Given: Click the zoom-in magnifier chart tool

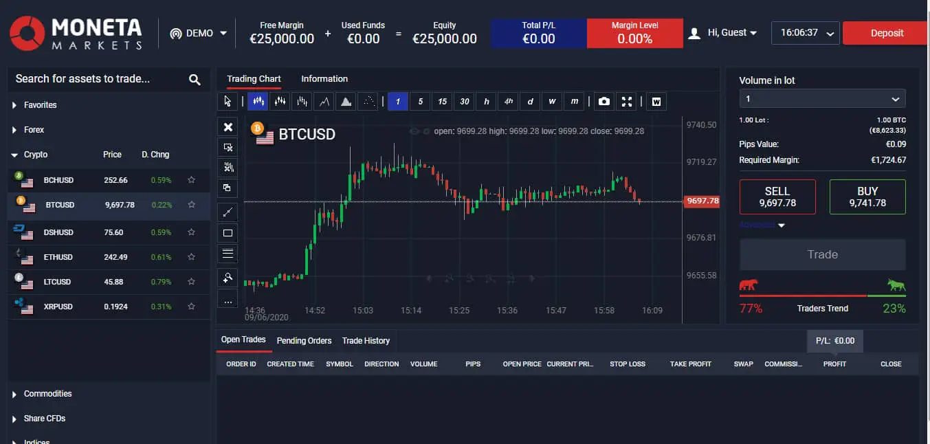Looking at the screenshot, I should (228, 278).
